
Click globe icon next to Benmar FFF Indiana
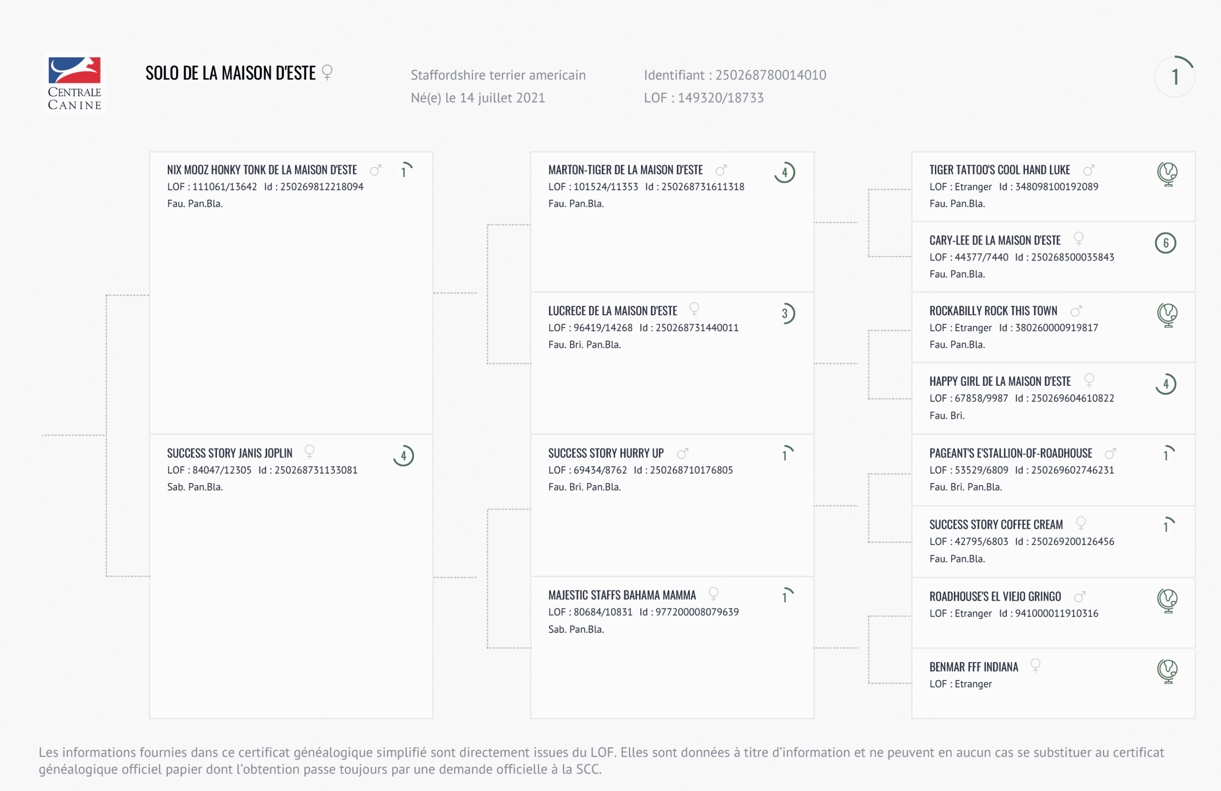1167,670
